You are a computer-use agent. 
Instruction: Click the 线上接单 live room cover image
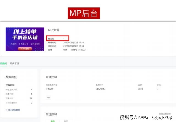click(25, 39)
